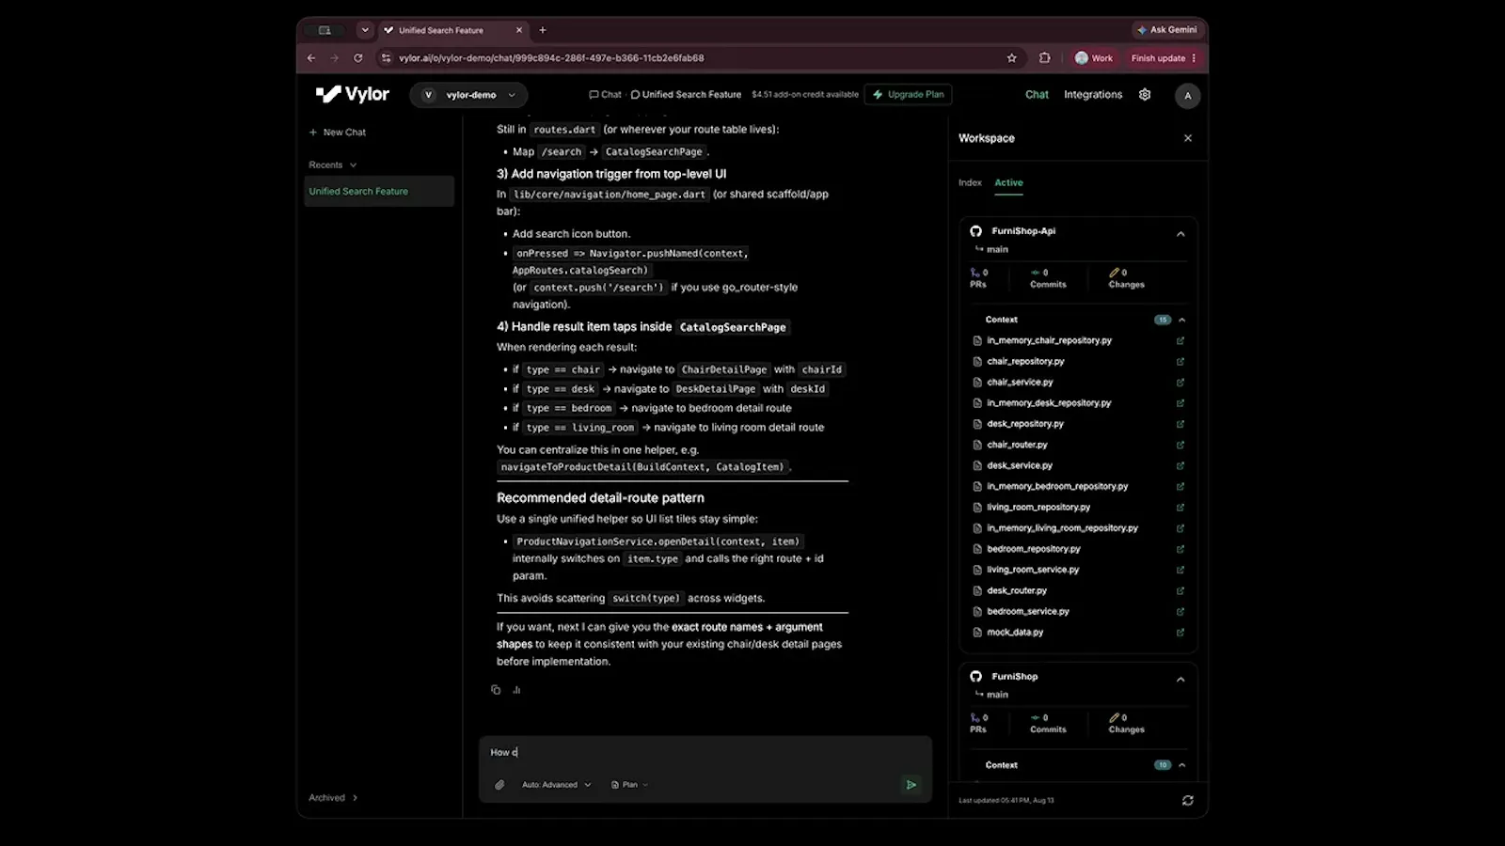Go back in browser history
1505x846 pixels.
311,58
